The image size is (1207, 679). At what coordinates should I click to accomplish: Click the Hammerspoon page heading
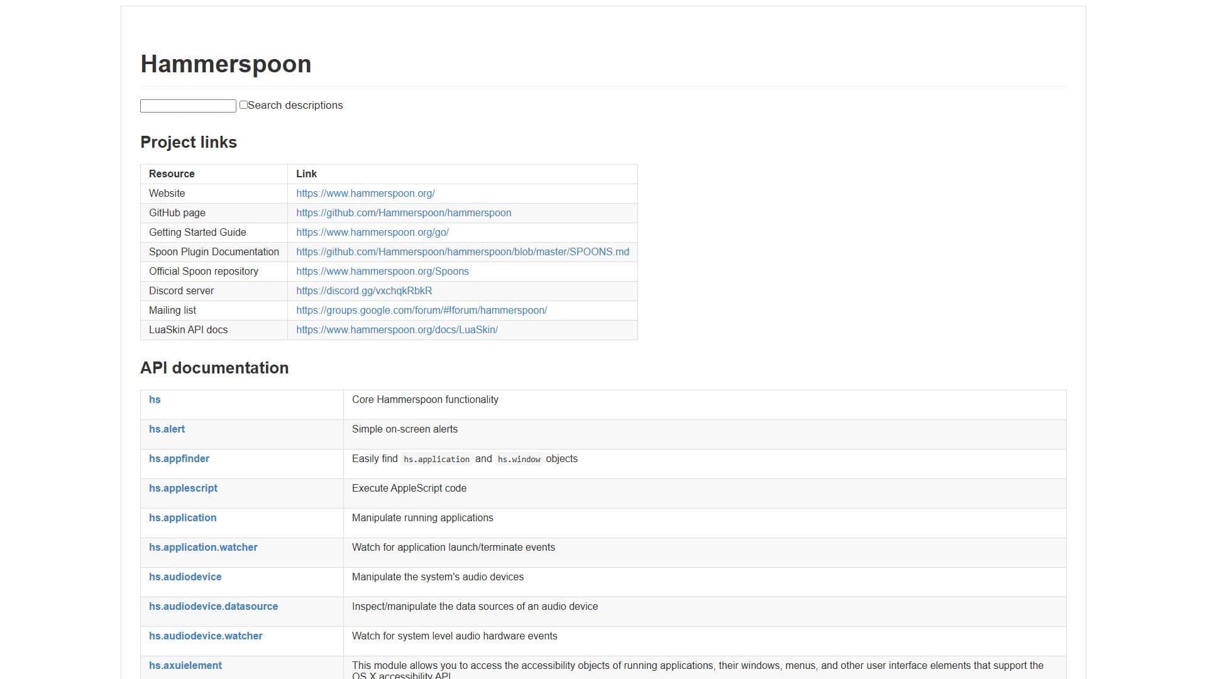point(226,64)
